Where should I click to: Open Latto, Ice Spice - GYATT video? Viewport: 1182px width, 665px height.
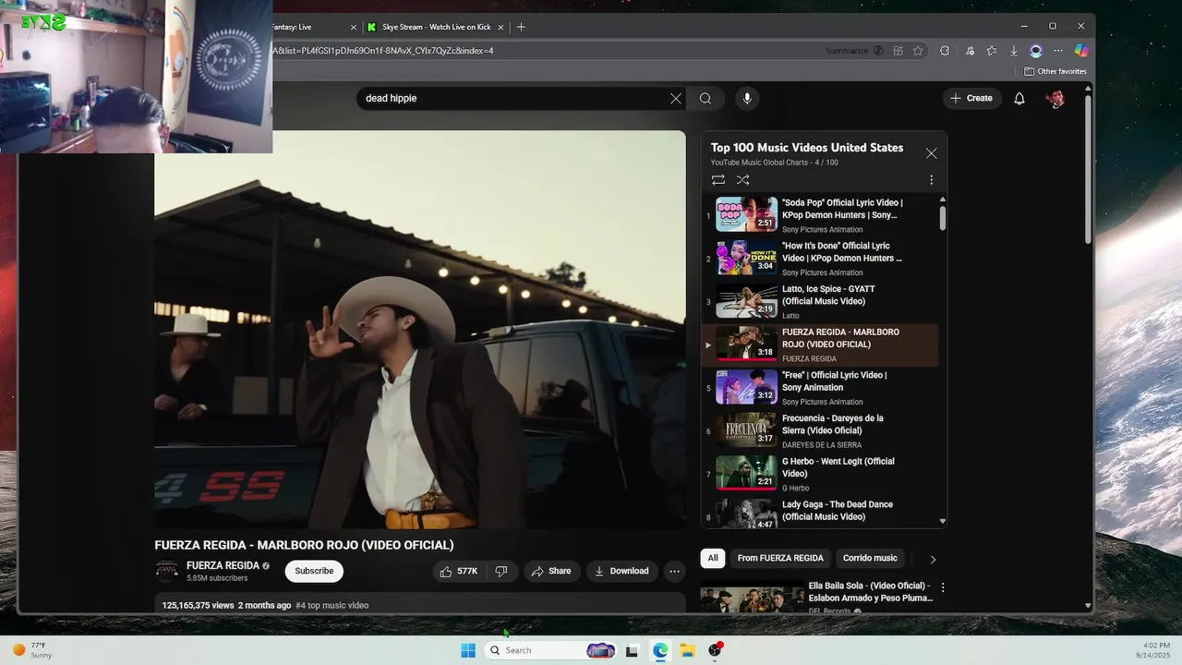(x=822, y=302)
